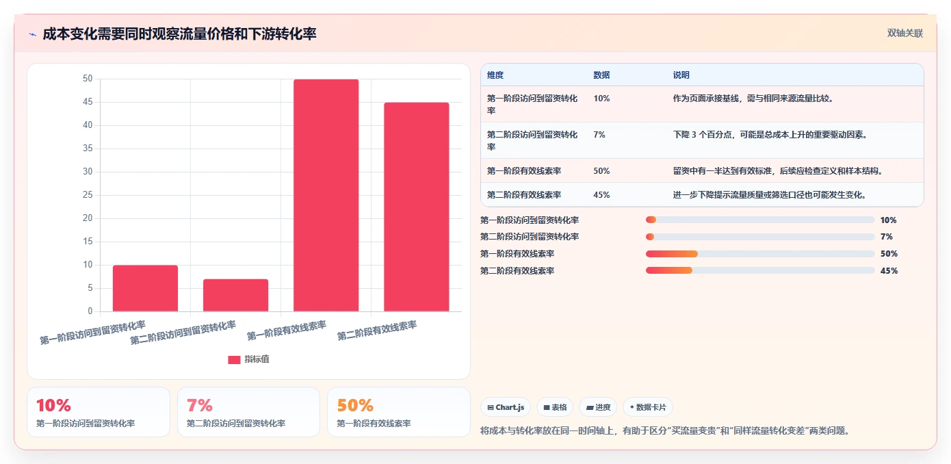Click the tallest bar, 第一阶段有效线索率
Image resolution: width=951 pixels, height=464 pixels.
tap(326, 195)
